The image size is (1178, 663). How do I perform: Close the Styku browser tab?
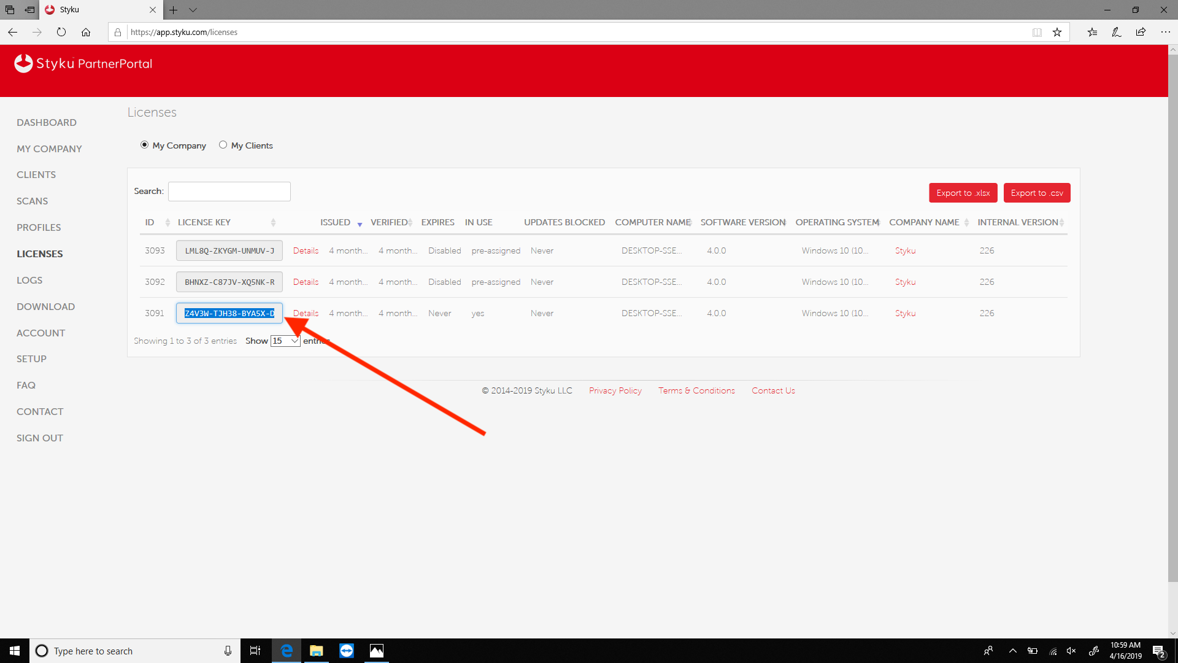point(153,10)
